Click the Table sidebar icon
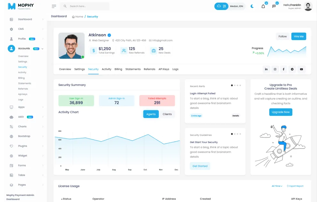Screen dimensions: 317x202 click(11, 175)
